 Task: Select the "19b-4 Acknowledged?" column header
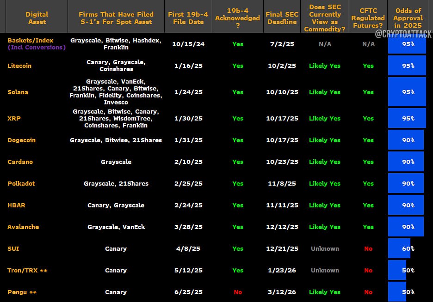pos(237,18)
